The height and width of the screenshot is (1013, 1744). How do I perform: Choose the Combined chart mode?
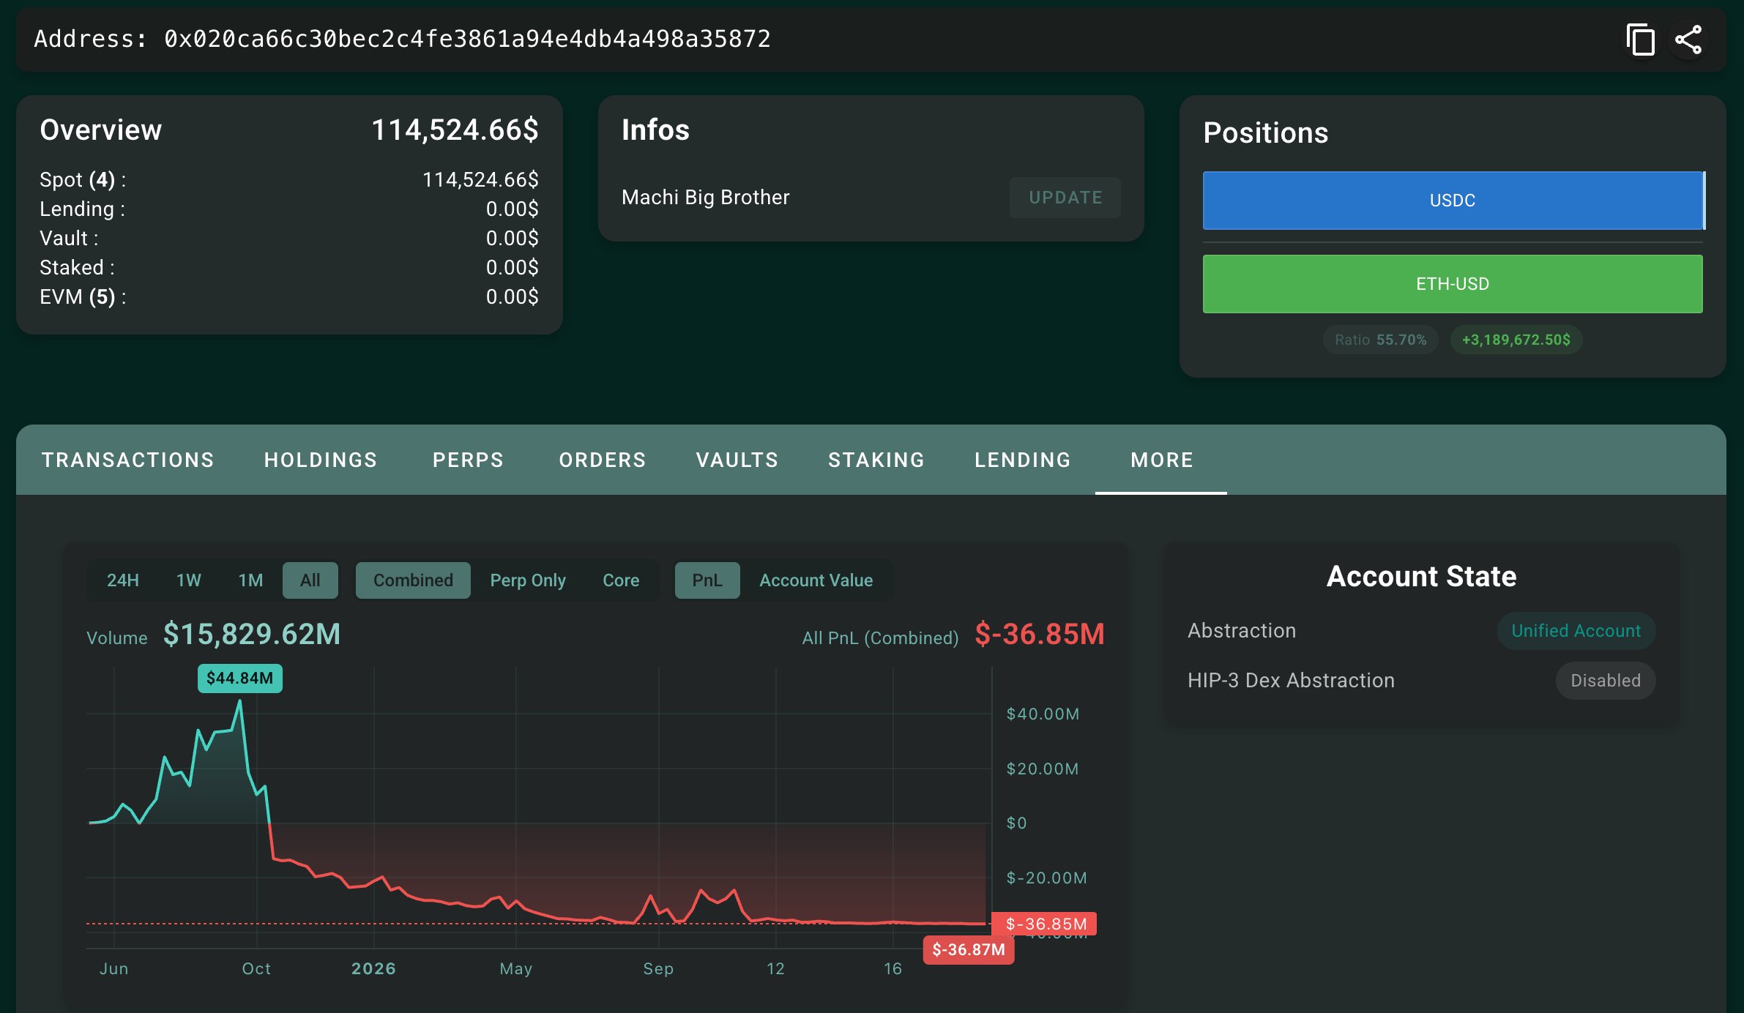point(413,580)
